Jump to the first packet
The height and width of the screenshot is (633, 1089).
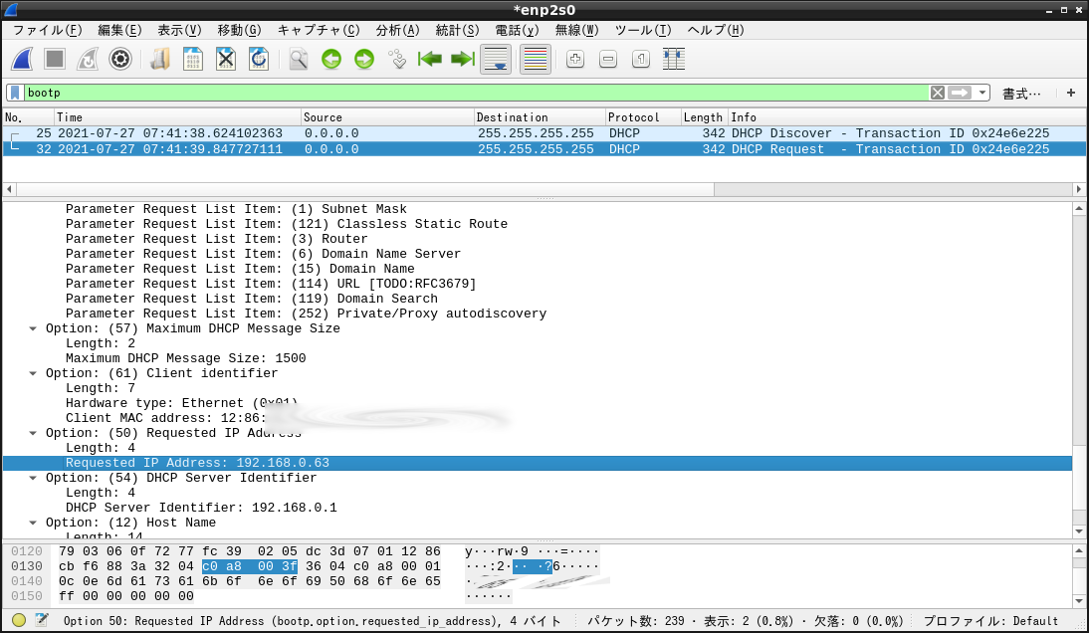(430, 59)
